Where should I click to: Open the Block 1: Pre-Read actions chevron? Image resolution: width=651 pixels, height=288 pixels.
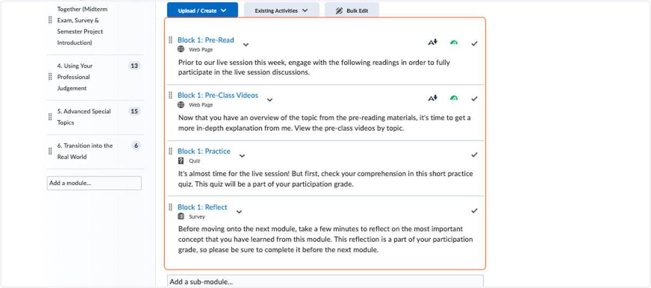point(246,44)
